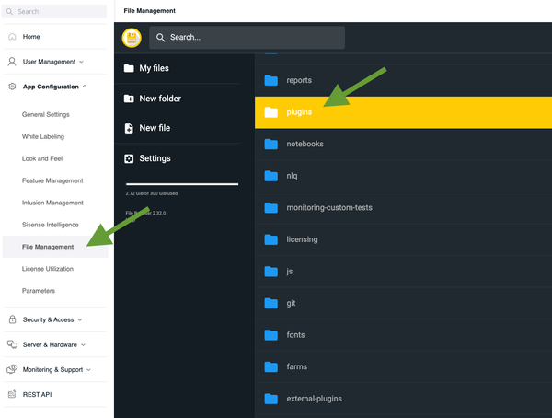
Task: Click the 'notebooks' folder name
Action: pos(305,144)
